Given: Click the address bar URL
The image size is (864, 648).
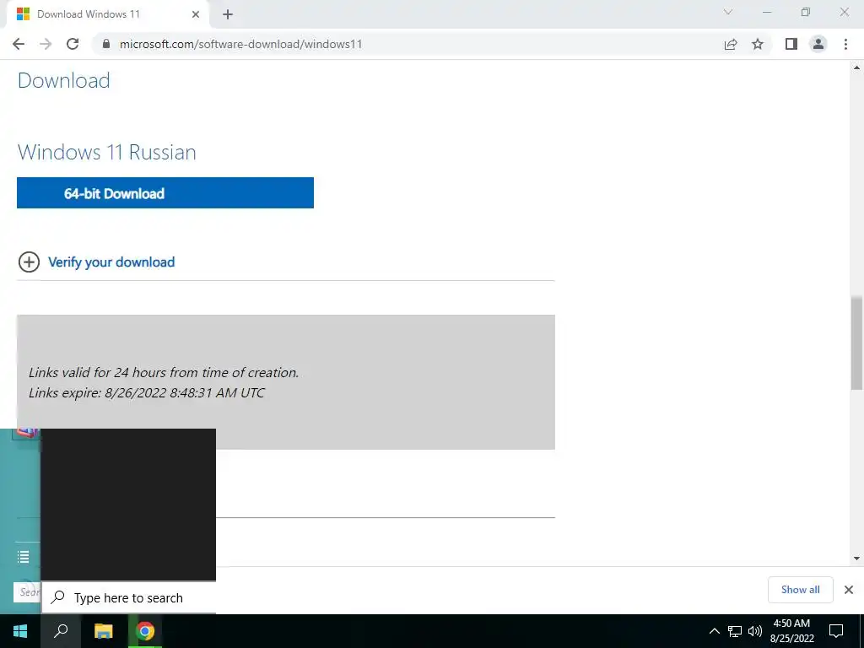Looking at the screenshot, I should (240, 44).
